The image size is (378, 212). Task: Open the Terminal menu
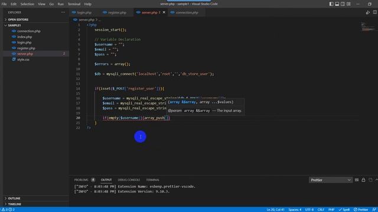[74, 4]
